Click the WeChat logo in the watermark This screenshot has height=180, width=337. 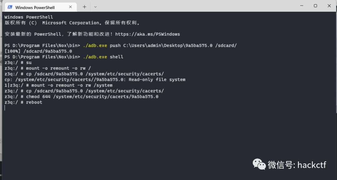click(x=259, y=164)
